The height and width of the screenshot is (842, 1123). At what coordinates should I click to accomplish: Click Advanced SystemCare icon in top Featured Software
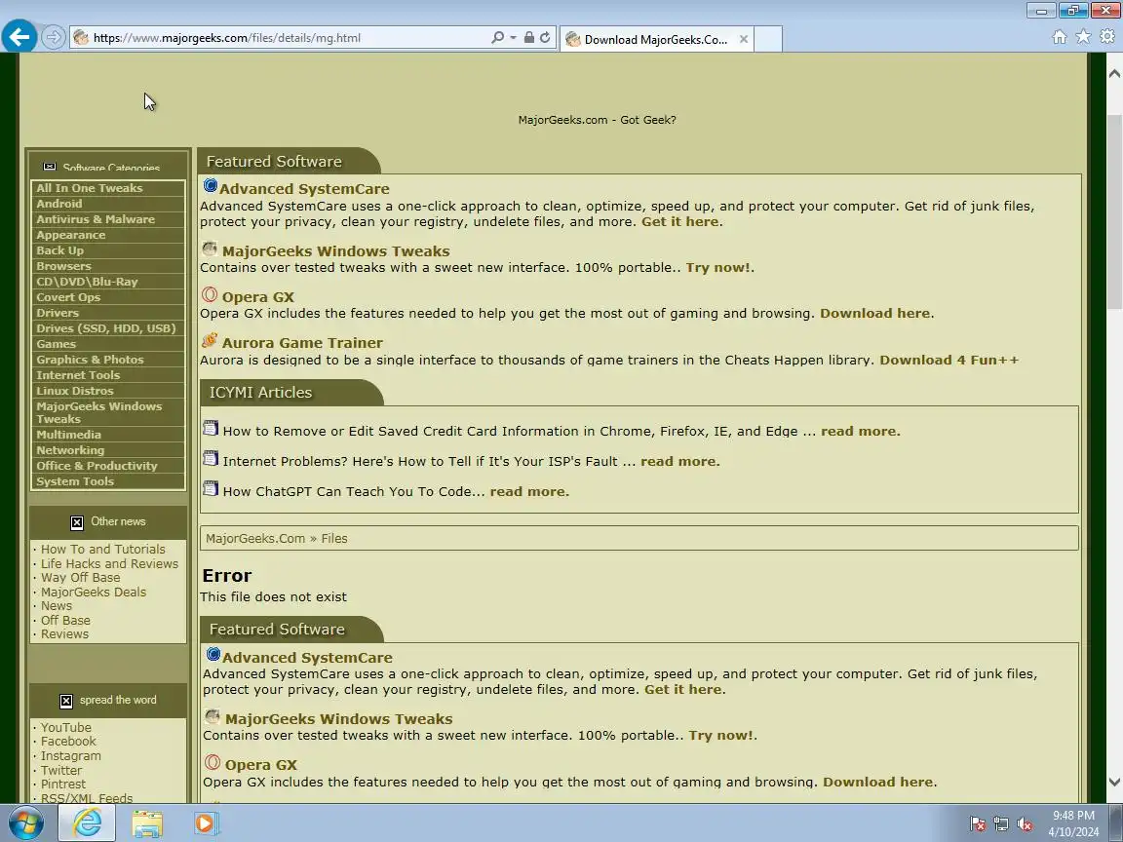tap(210, 186)
